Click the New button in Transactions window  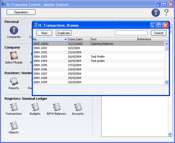point(44,33)
